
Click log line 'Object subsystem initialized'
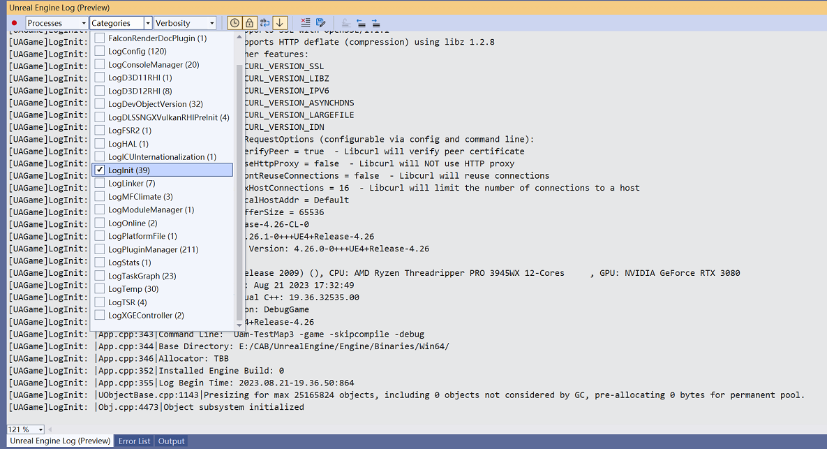[x=234, y=407]
